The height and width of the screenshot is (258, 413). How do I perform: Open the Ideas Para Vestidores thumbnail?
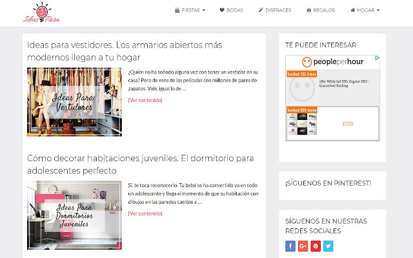click(x=74, y=102)
